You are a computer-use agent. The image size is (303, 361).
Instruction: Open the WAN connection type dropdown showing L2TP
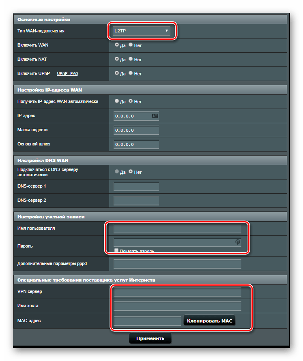pyautogui.click(x=141, y=31)
